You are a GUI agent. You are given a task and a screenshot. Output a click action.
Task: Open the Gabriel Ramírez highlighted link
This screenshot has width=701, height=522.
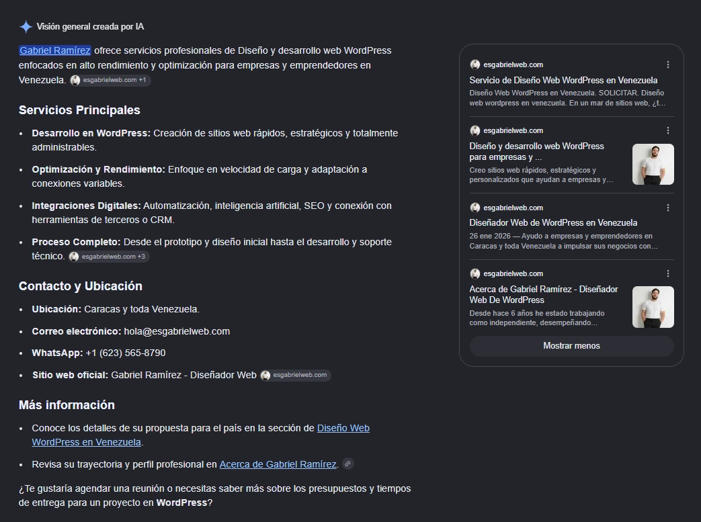tap(55, 50)
